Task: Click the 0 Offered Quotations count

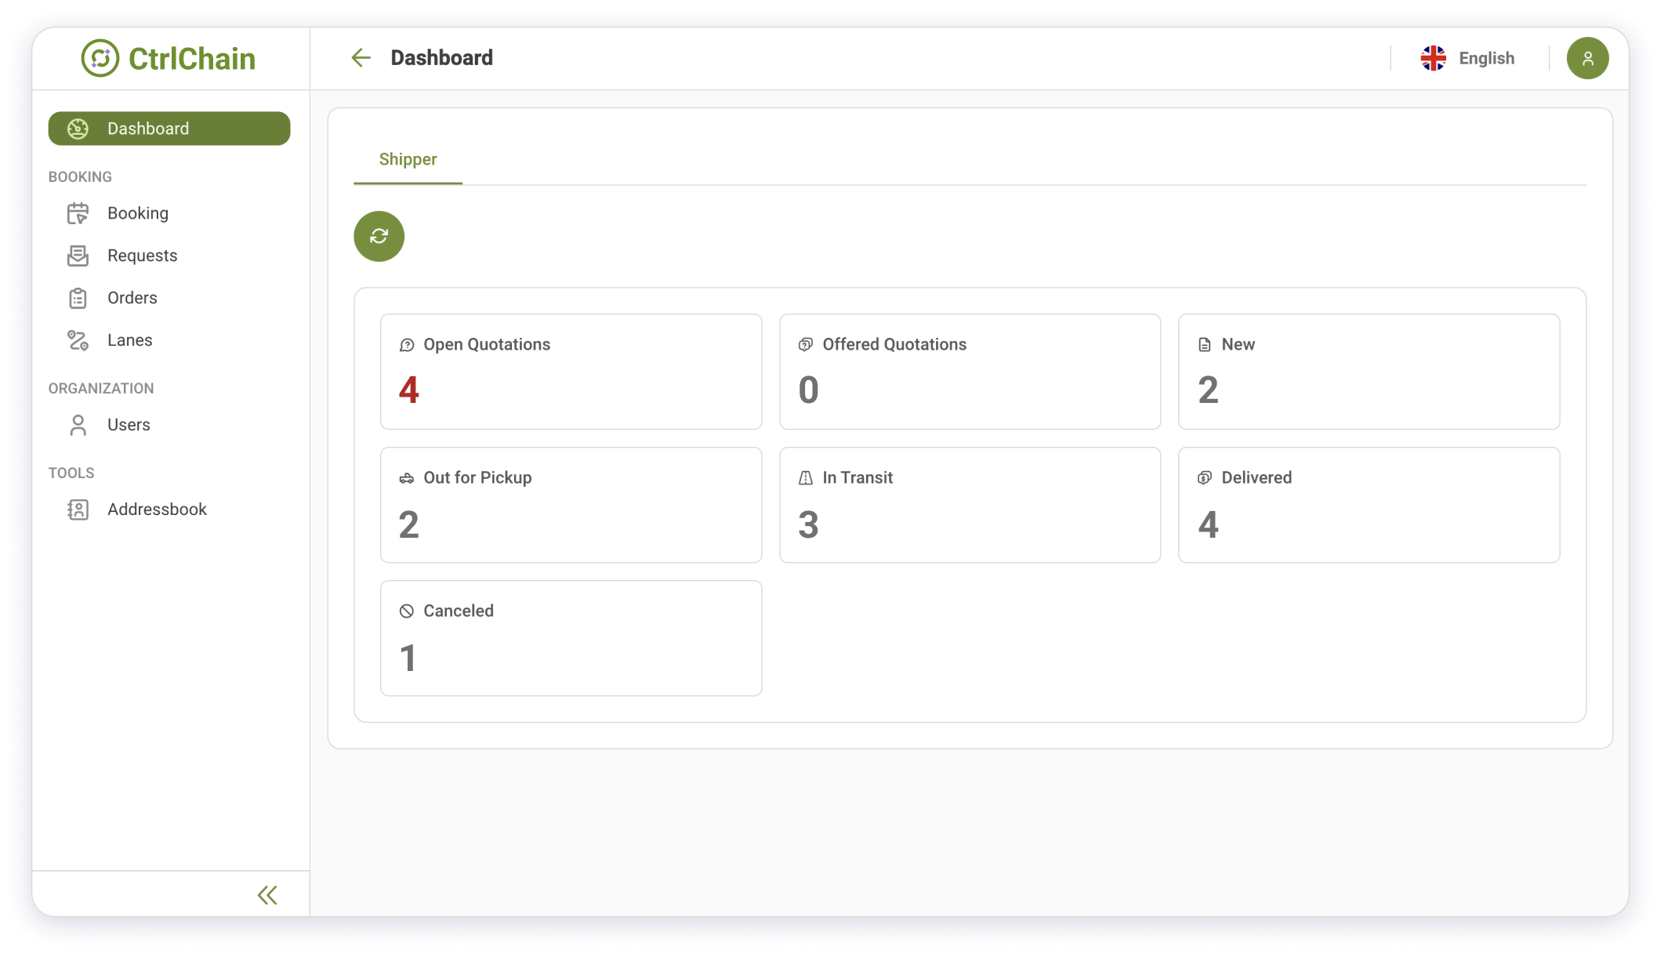Action: pos(808,390)
